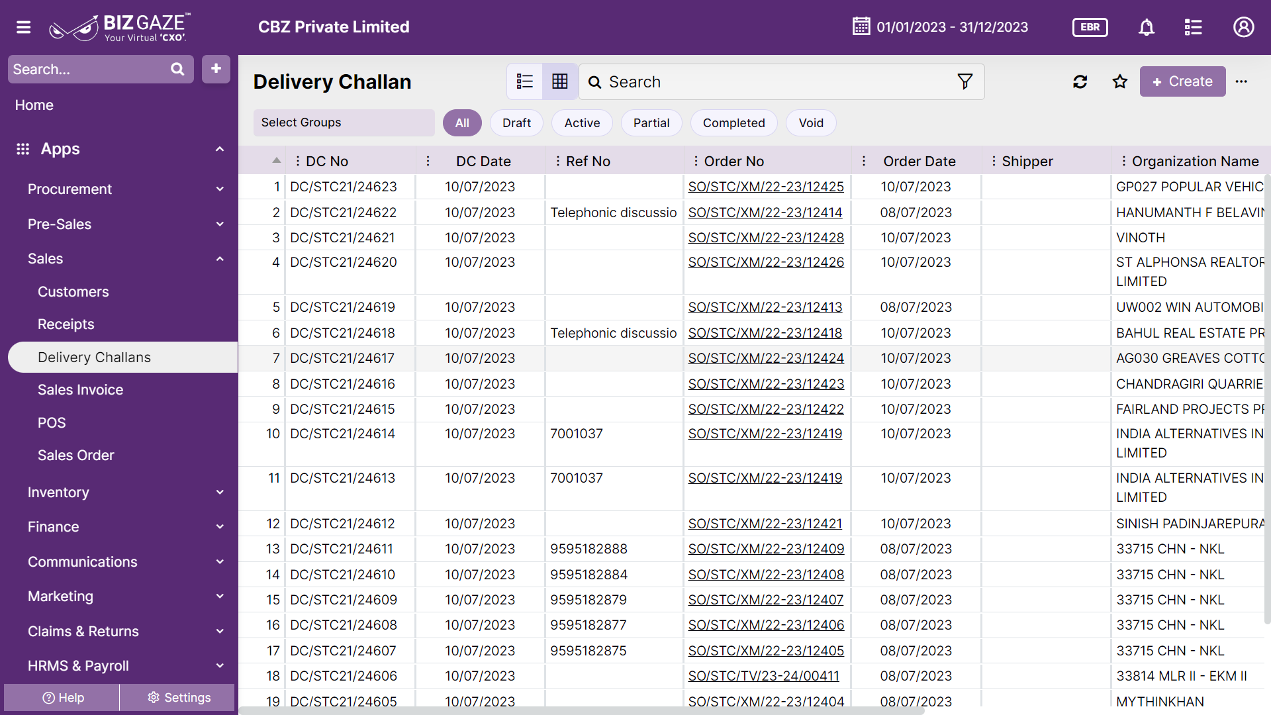This screenshot has width=1271, height=715.
Task: Filter by Active status
Action: click(582, 122)
